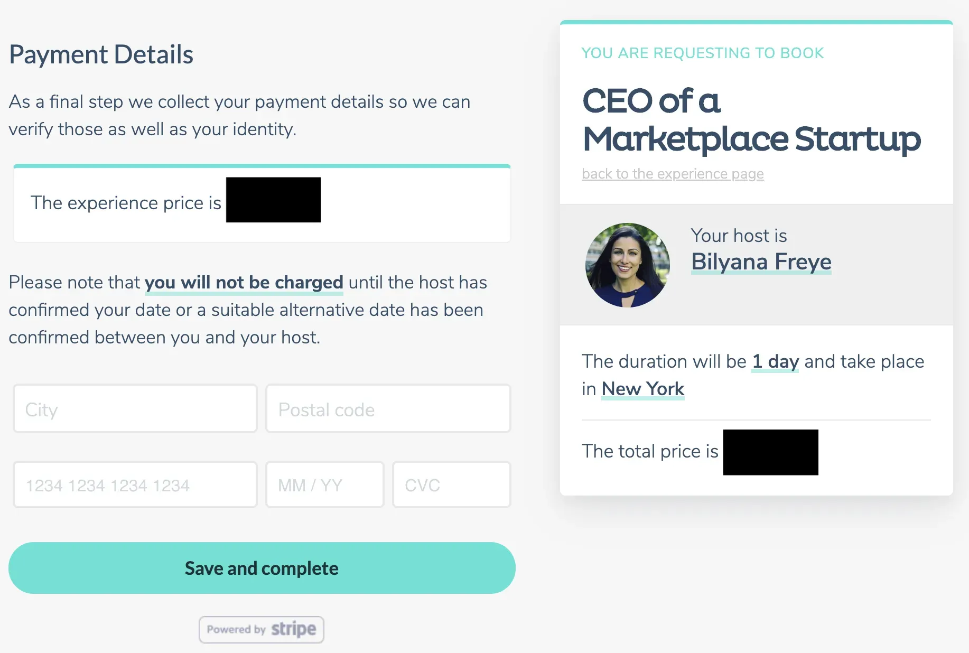Focus the Postal code field
Image resolution: width=969 pixels, height=653 pixels.
(388, 409)
